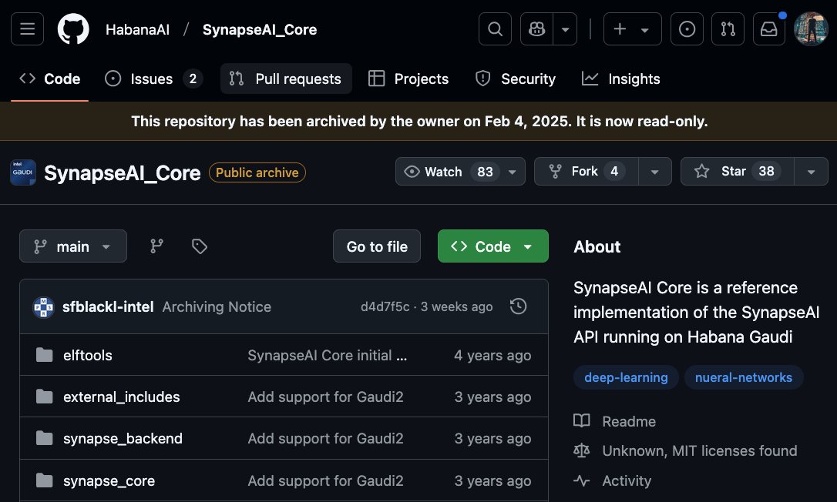Click the sfblackl-intel author avatar
The image size is (837, 502).
point(43,307)
